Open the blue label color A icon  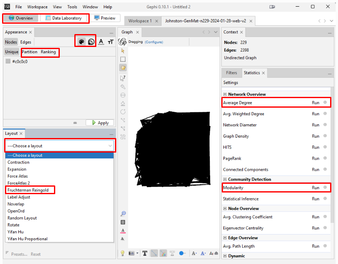coord(203,254)
